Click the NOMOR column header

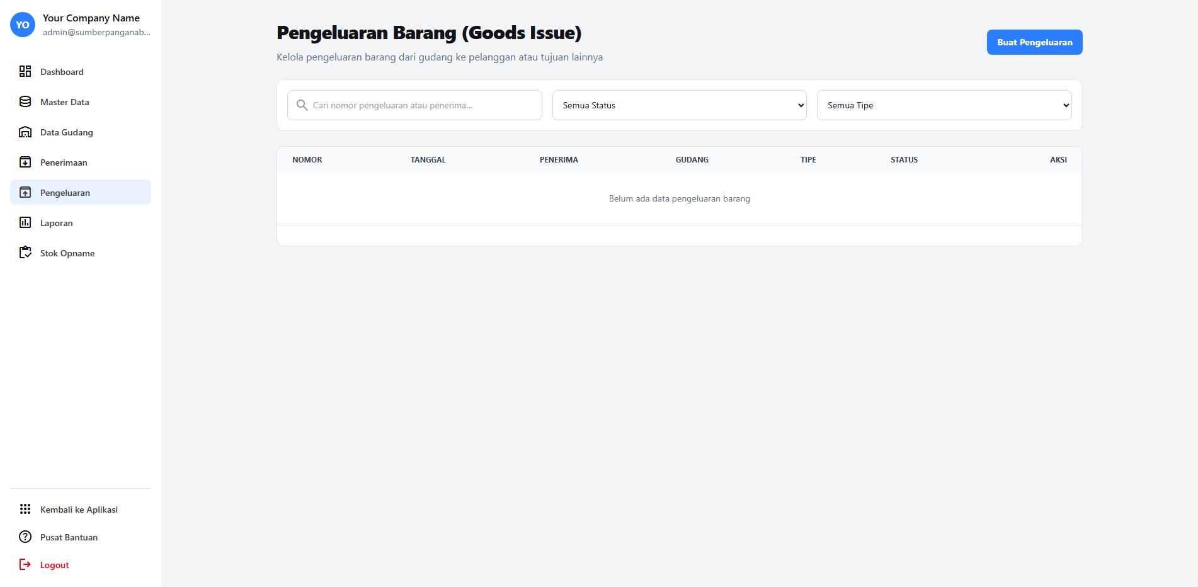tap(307, 160)
